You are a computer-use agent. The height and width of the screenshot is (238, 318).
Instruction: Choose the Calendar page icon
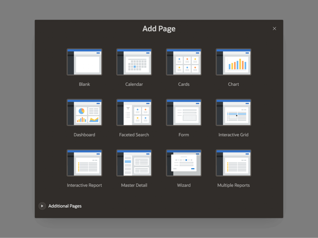pyautogui.click(x=134, y=62)
